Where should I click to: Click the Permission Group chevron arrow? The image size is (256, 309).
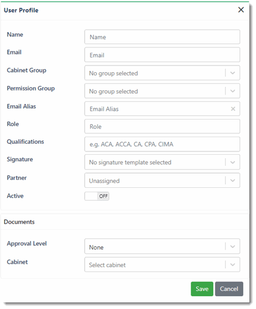click(232, 91)
